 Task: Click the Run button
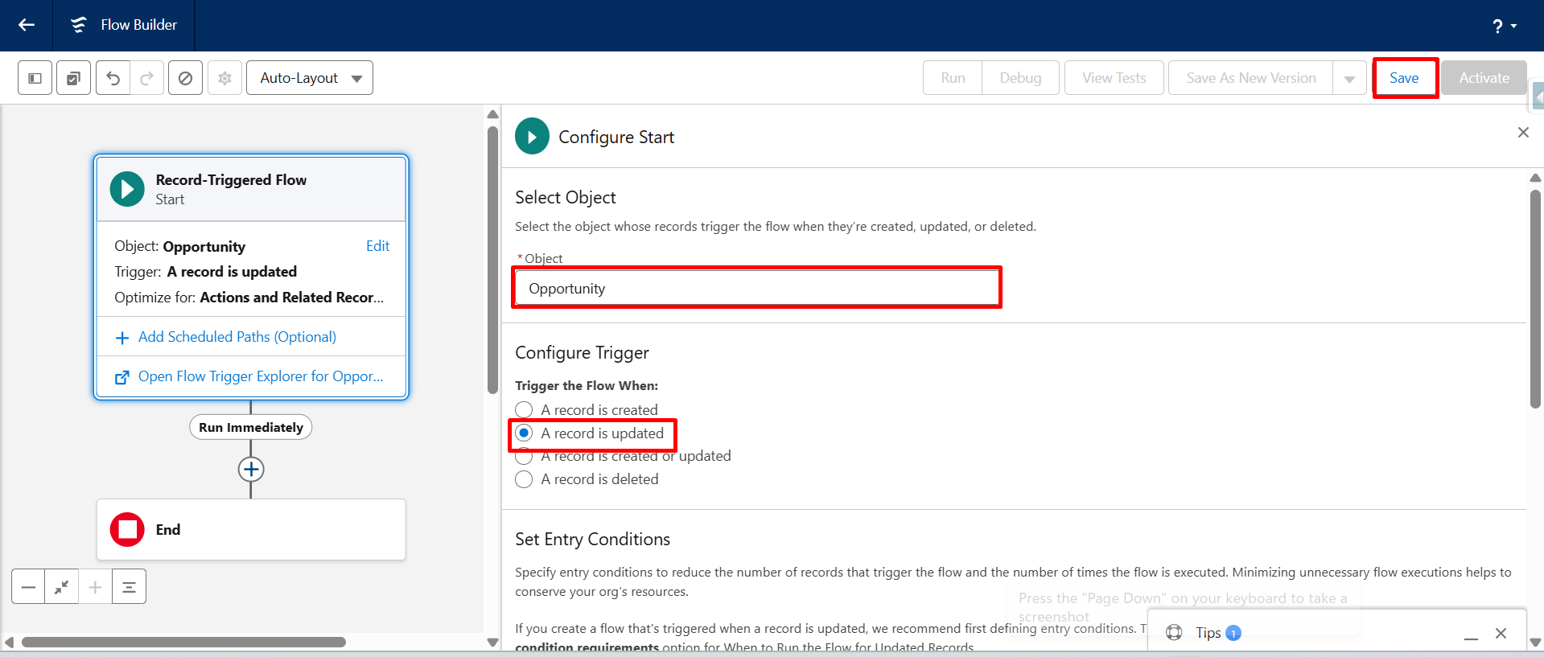coord(953,78)
